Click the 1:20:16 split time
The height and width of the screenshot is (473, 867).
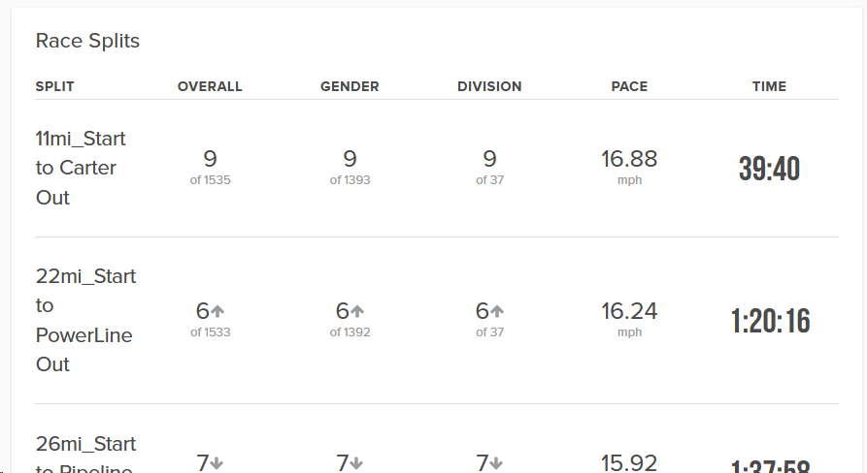770,321
